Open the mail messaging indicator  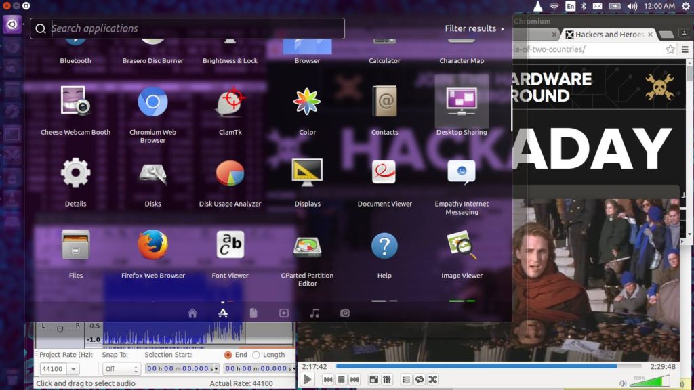598,6
